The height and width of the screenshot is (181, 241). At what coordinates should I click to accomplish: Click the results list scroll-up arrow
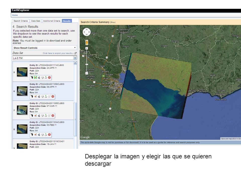[x=75, y=63]
